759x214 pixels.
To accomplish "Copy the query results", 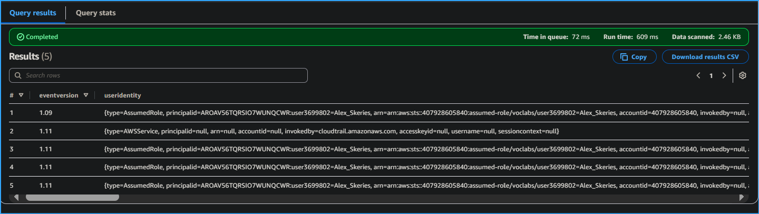I will pyautogui.click(x=634, y=57).
